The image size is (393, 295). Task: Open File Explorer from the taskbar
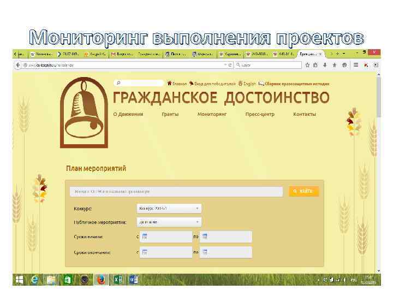(51, 280)
